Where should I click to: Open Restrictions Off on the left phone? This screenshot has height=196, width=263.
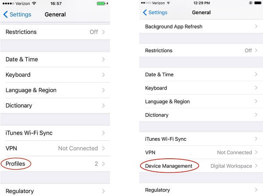tap(55, 32)
